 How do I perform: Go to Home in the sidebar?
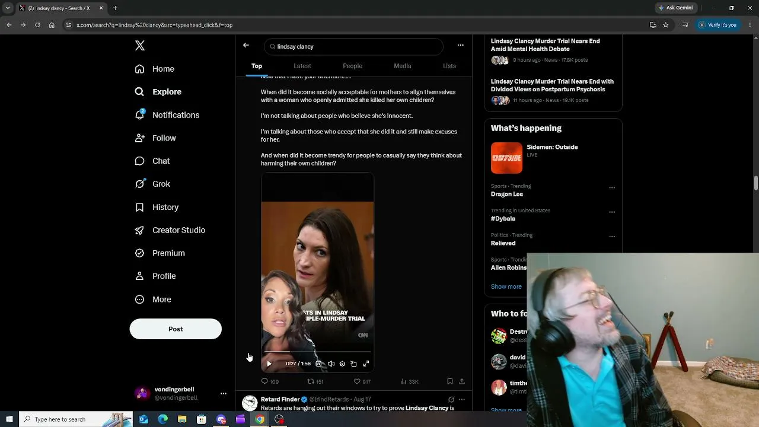coord(155,69)
